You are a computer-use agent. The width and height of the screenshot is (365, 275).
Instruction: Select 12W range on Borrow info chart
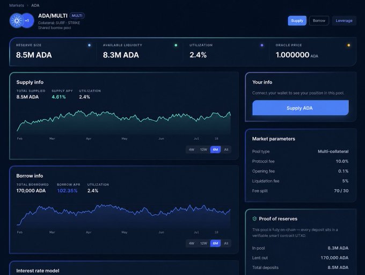[x=203, y=243]
